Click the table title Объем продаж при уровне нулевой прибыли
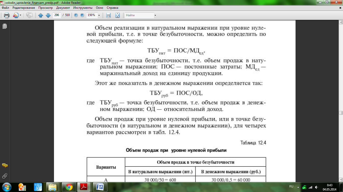Image resolution: width=343 pixels, height=192 pixels. (x=176, y=150)
